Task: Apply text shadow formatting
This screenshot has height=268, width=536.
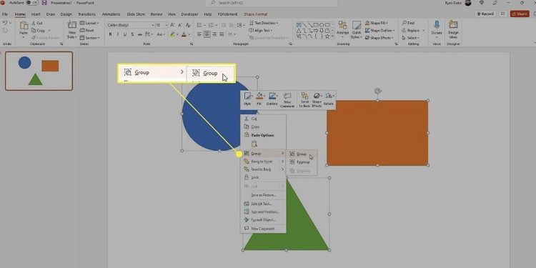Action: 131,34
